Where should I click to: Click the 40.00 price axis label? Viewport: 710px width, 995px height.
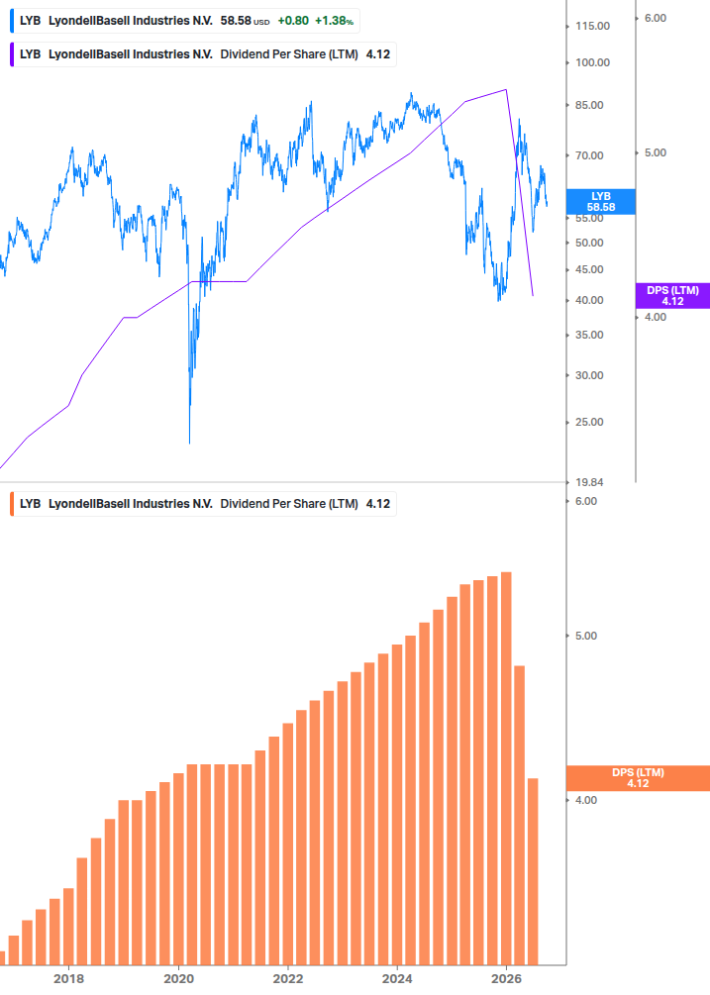coord(589,300)
